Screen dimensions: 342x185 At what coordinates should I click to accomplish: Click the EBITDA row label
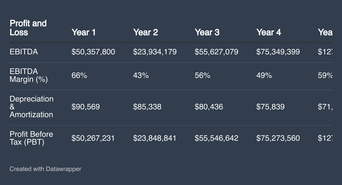click(x=24, y=52)
